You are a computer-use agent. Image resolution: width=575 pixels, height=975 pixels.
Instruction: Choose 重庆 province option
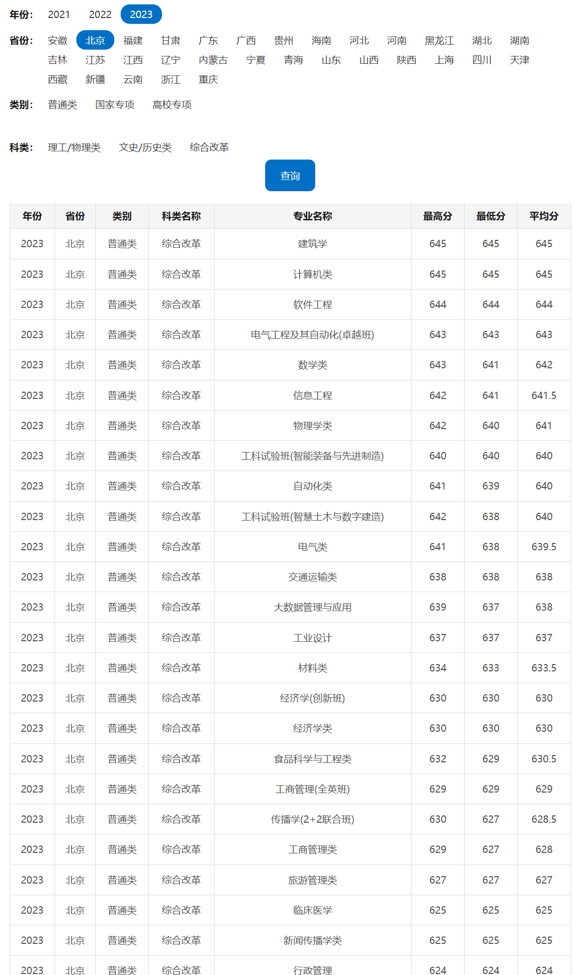[208, 79]
